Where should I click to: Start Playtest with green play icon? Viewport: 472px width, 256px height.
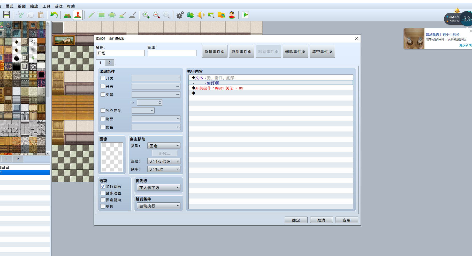click(245, 15)
